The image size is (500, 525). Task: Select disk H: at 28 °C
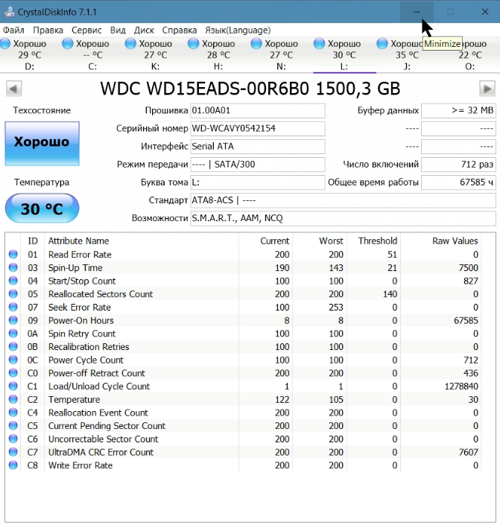click(218, 54)
